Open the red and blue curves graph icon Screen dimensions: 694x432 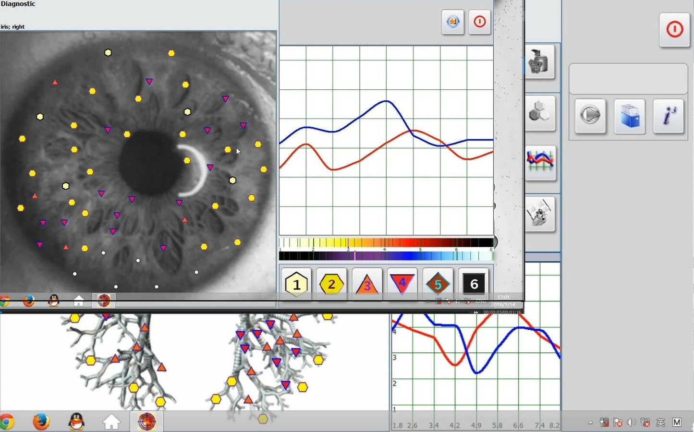[540, 163]
